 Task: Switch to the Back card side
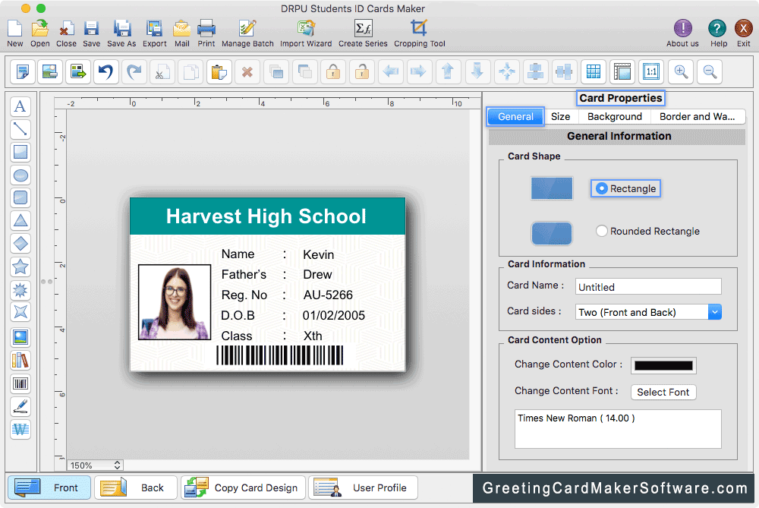(x=136, y=487)
